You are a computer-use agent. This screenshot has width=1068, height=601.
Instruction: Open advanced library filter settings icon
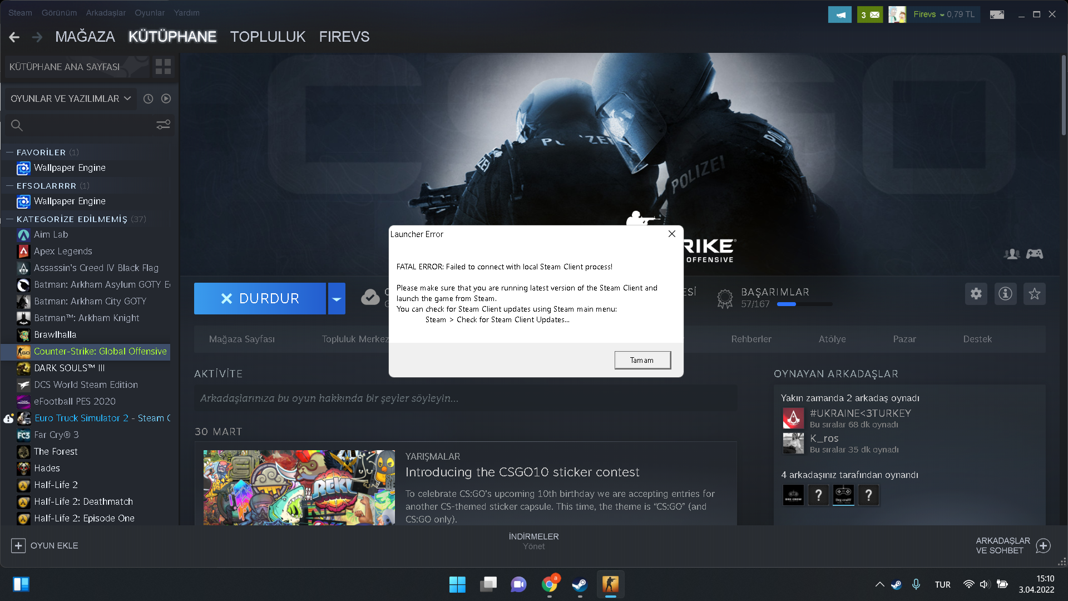(163, 125)
